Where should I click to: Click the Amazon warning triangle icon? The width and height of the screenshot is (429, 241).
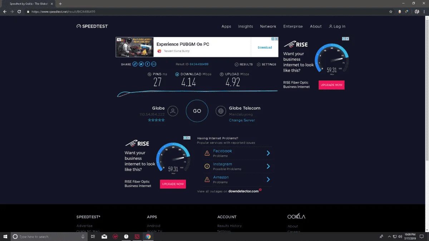pos(207,179)
